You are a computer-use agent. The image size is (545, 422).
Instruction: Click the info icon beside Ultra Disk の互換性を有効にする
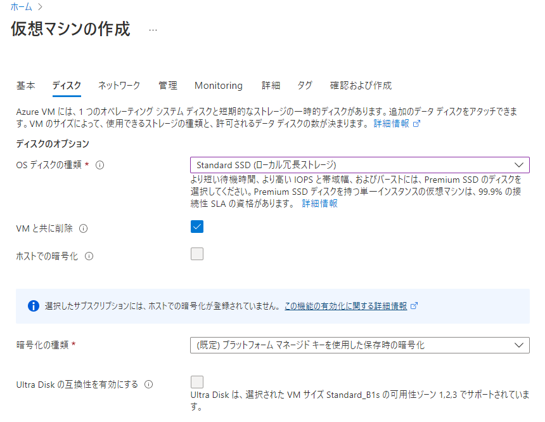click(x=149, y=385)
